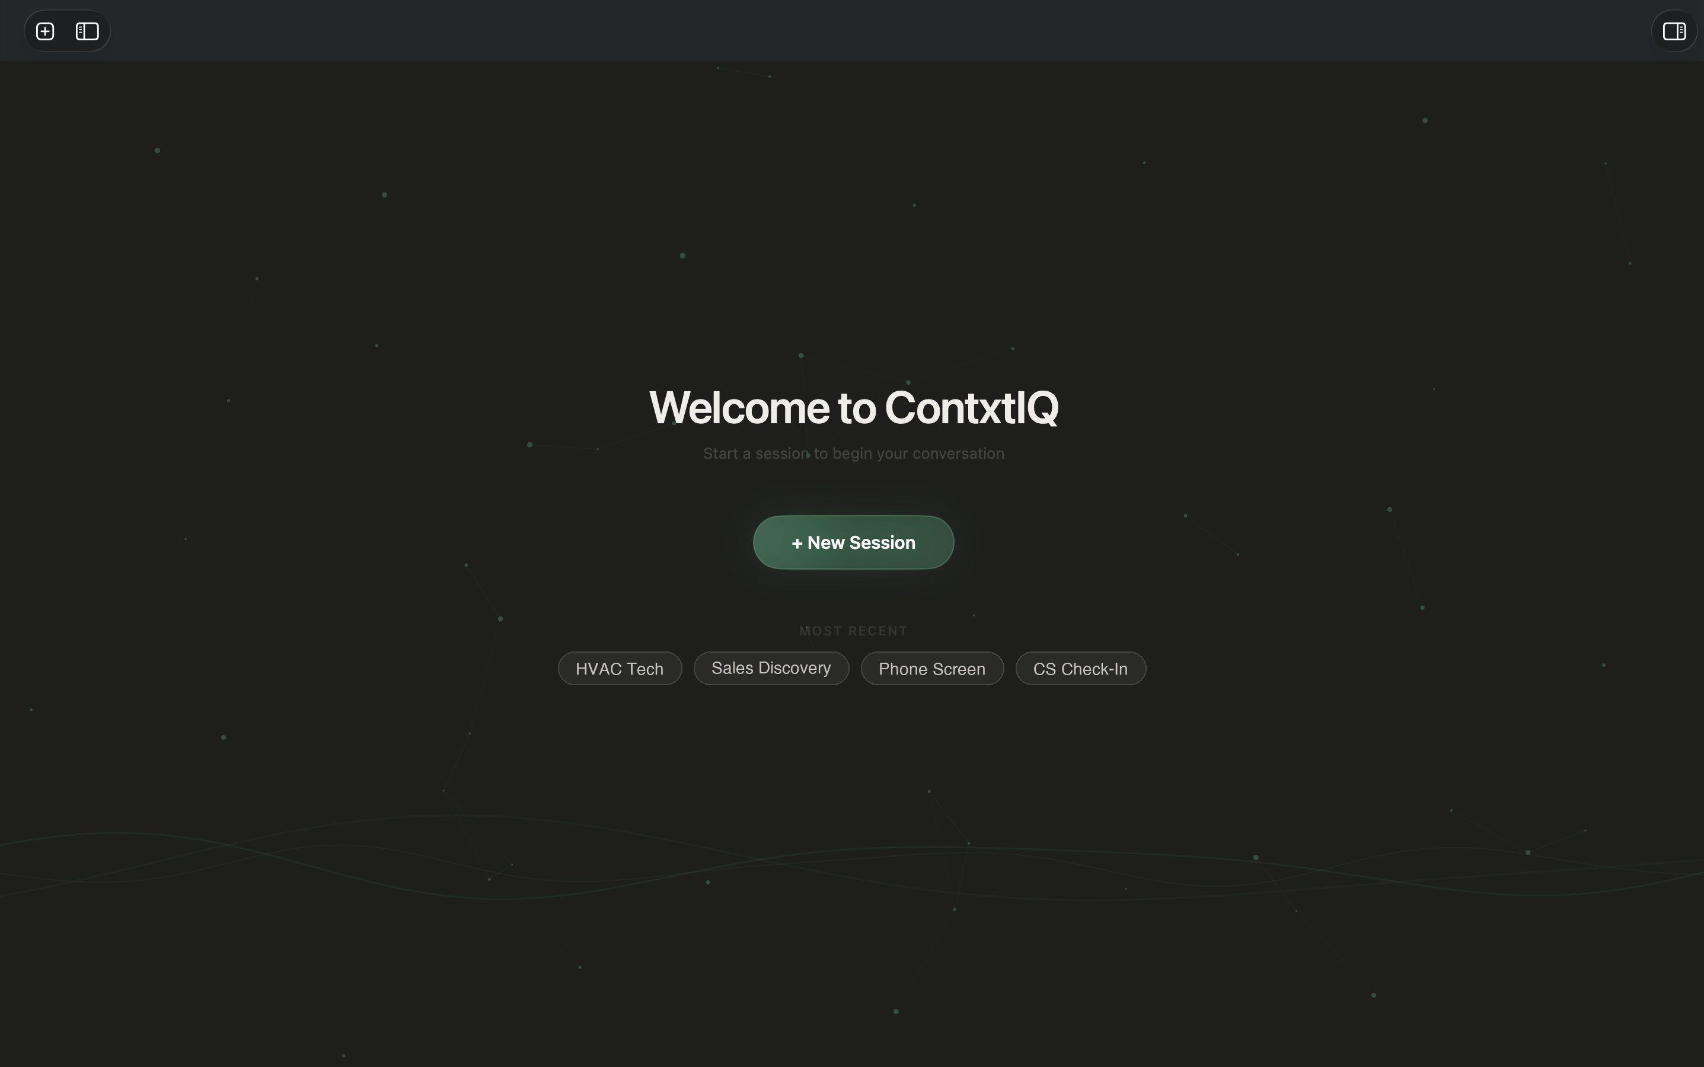The width and height of the screenshot is (1704, 1067).
Task: Open the Sales Discovery recent session
Action: (x=771, y=668)
